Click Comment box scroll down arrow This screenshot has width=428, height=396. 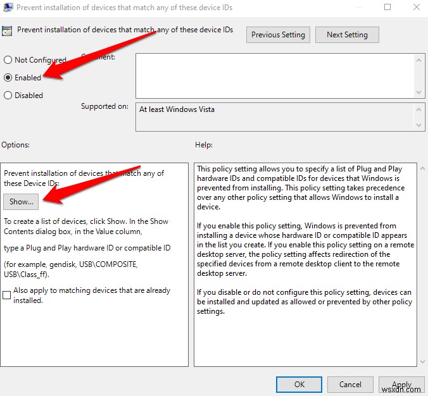tap(419, 92)
